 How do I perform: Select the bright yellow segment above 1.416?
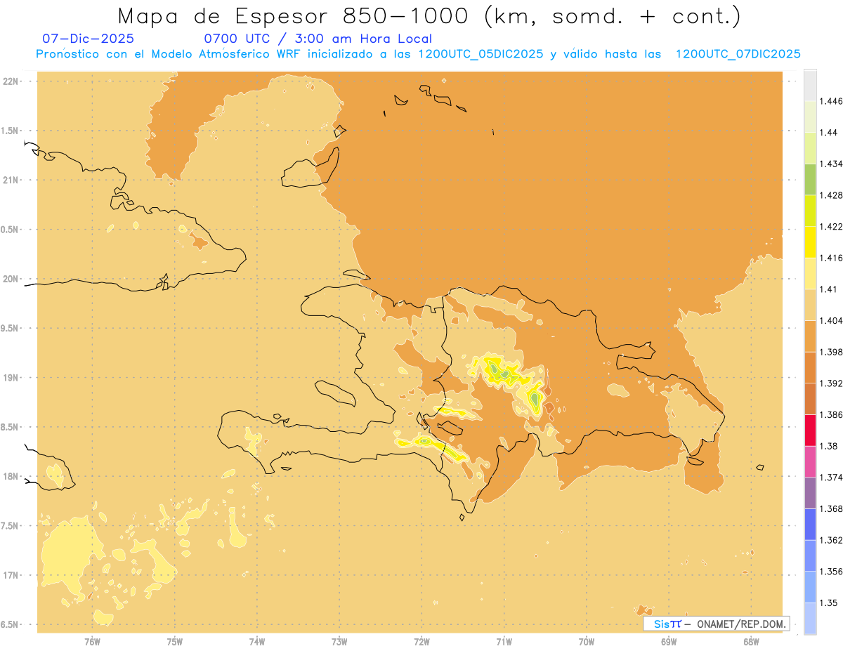click(810, 242)
